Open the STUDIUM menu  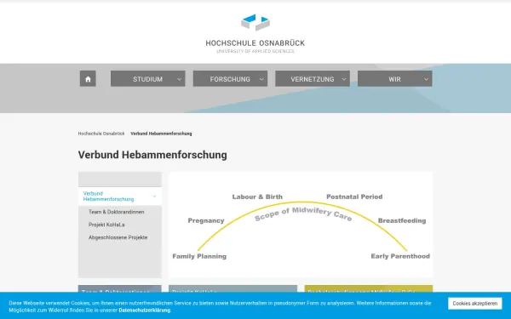(x=147, y=79)
